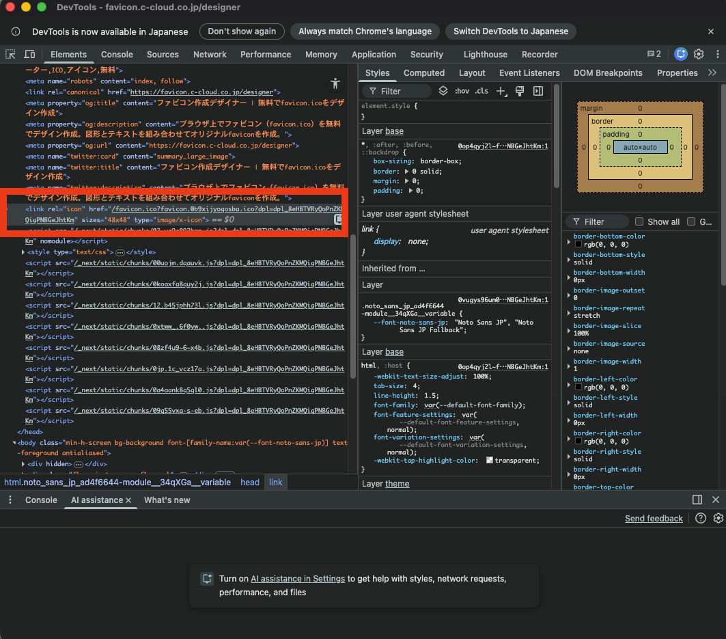Open the accessibility tree view button
726x639 pixels.
(x=335, y=83)
